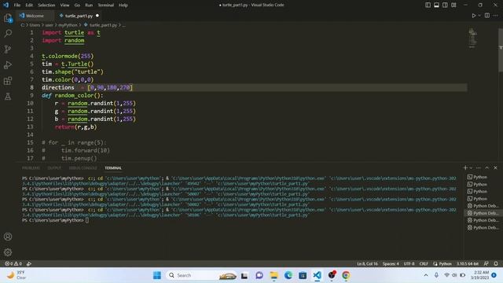This screenshot has width=503, height=283.
Task: Open the Source Control view
Action: point(8,49)
